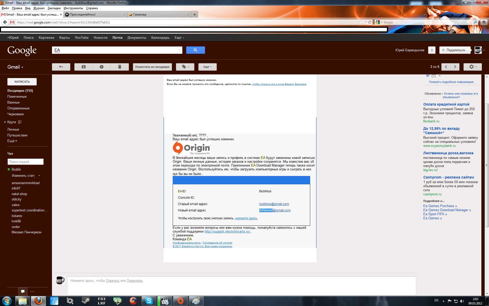Bookmark the page with the star icon
Viewport: 489px width, 306px height.
360,22
